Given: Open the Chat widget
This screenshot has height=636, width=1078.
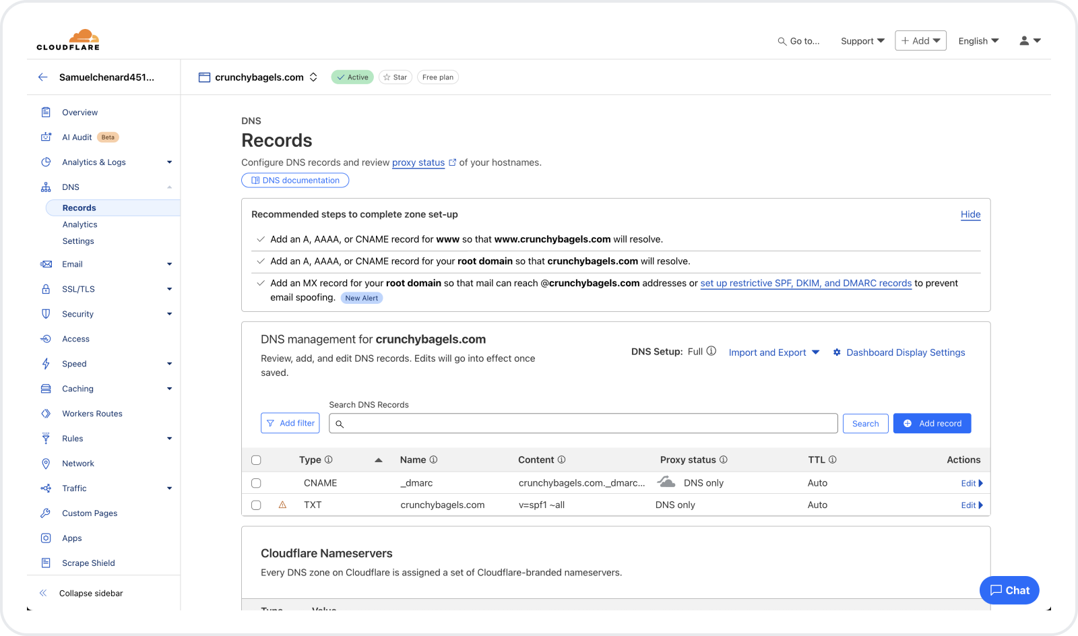Looking at the screenshot, I should point(1009,590).
